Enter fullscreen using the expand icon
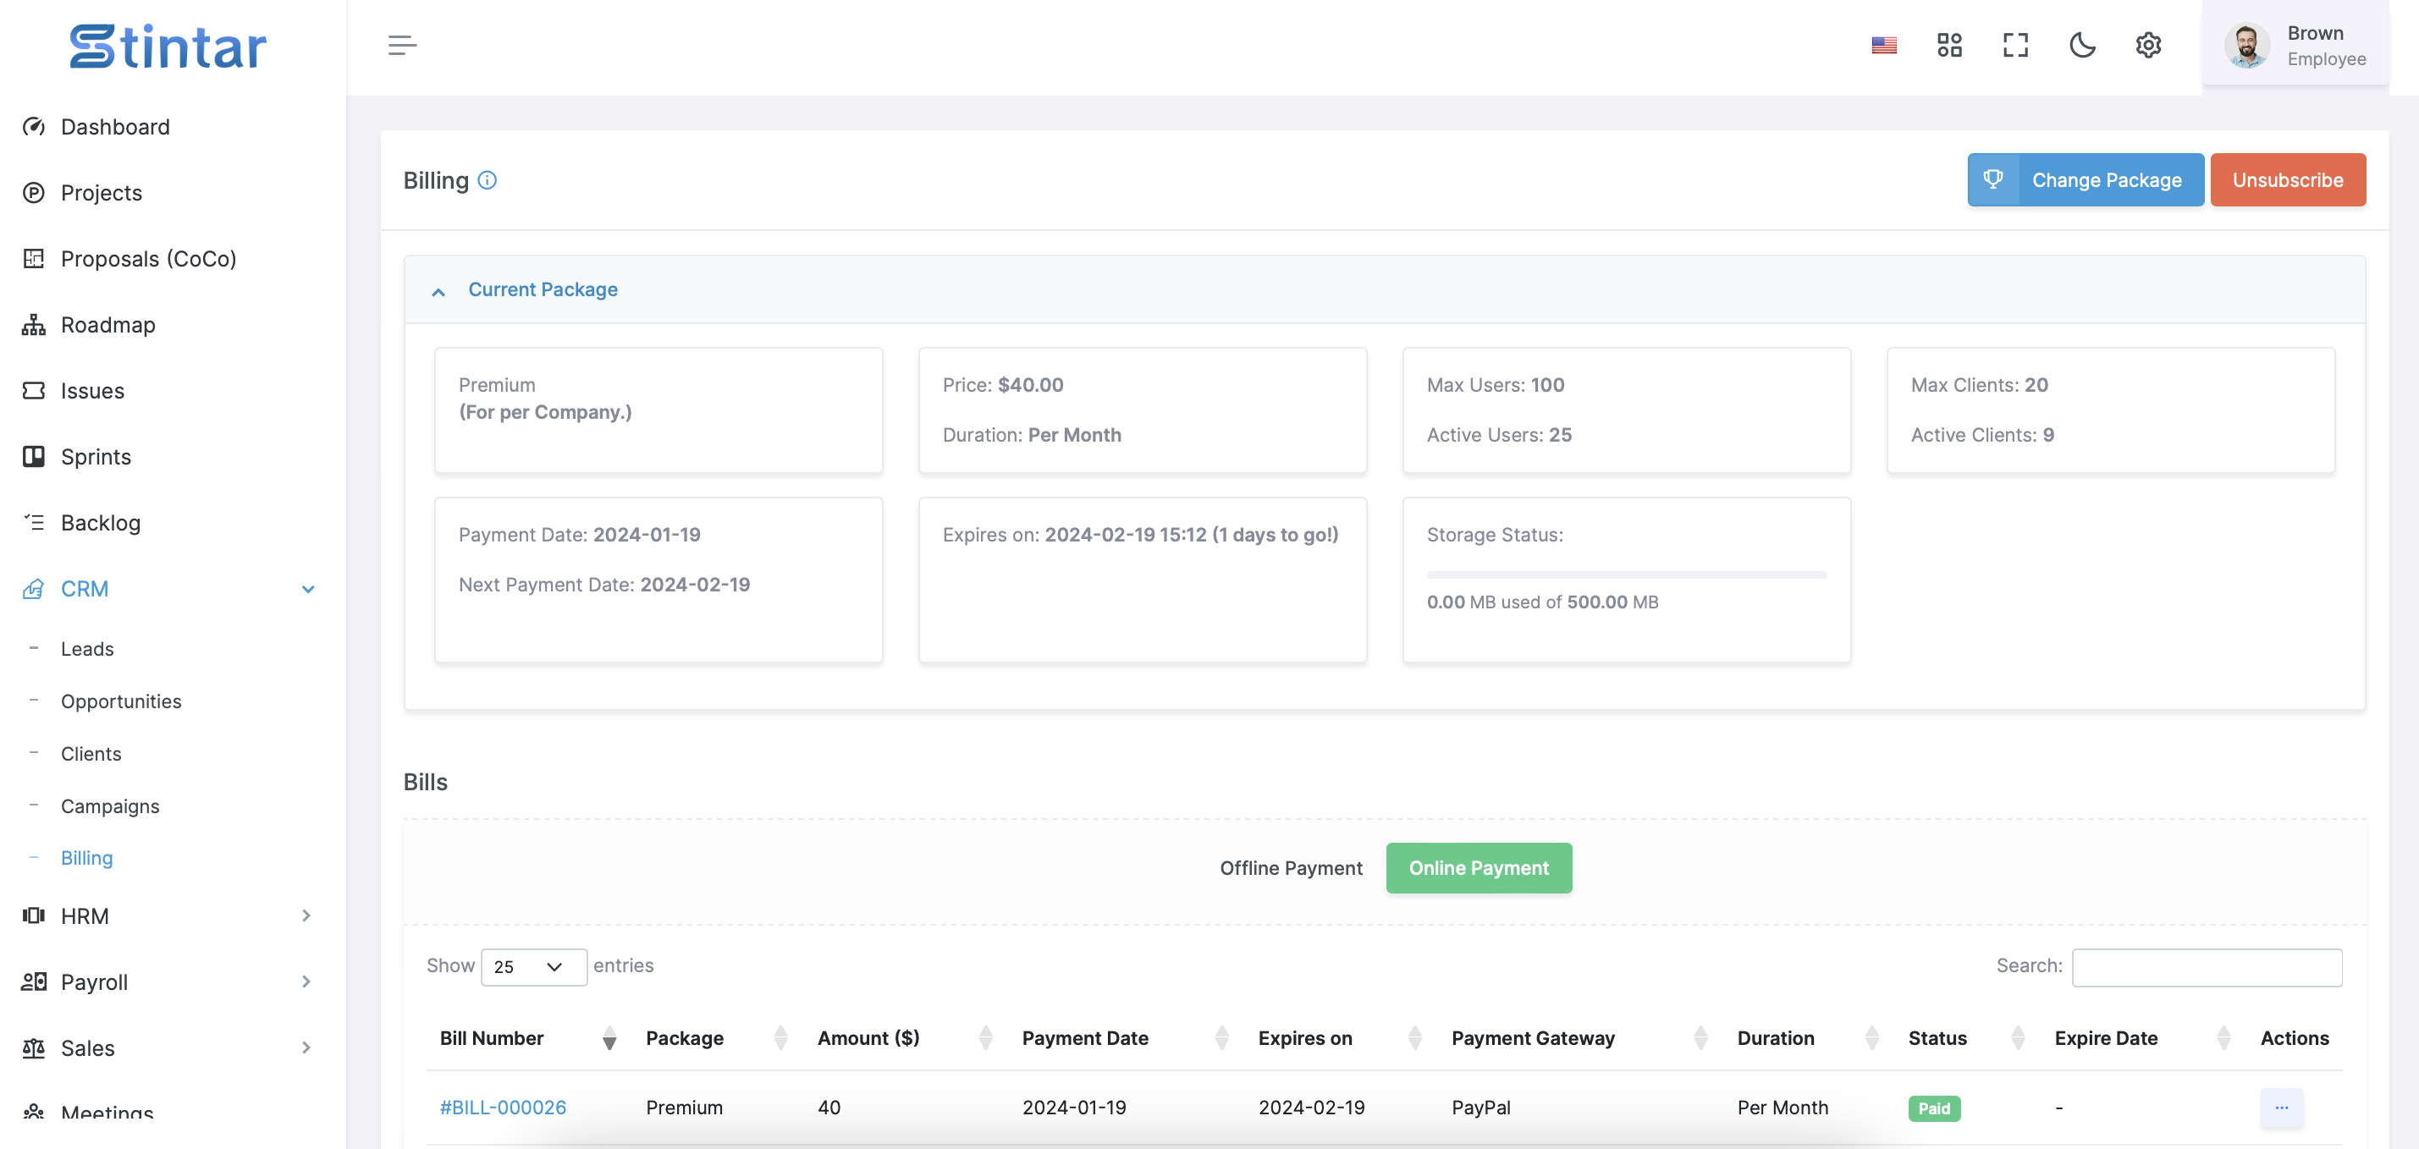The height and width of the screenshot is (1149, 2419). [x=2015, y=45]
